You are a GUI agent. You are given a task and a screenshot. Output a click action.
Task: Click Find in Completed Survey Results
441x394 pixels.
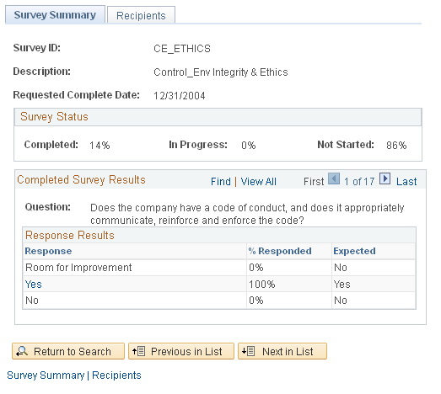[221, 181]
